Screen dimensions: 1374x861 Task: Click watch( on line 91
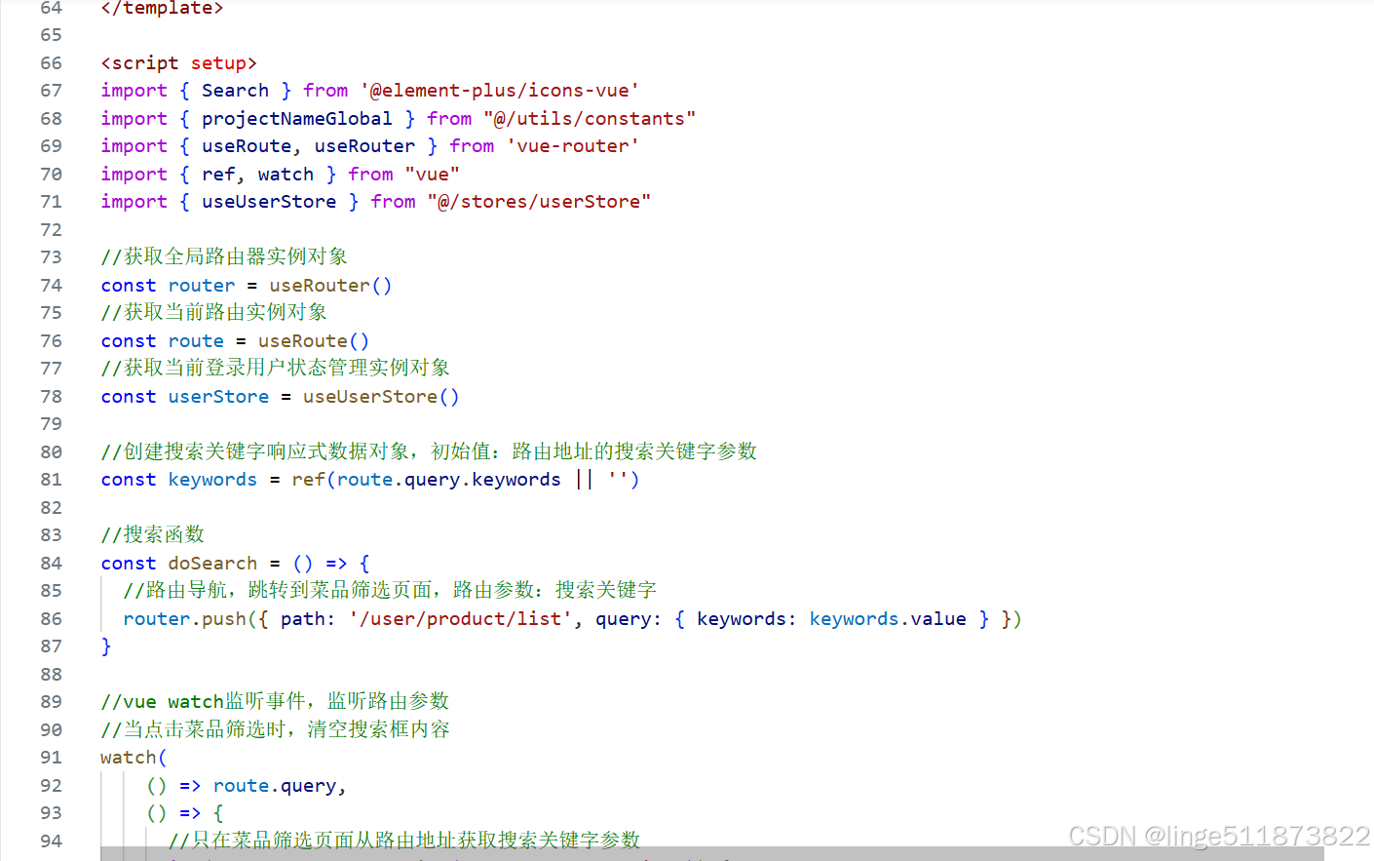[134, 758]
